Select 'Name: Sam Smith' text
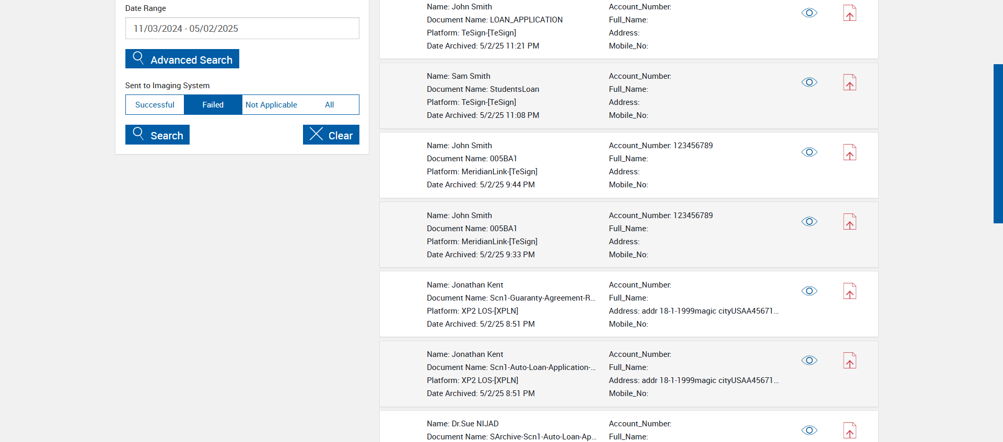This screenshot has width=1003, height=442. [x=459, y=76]
